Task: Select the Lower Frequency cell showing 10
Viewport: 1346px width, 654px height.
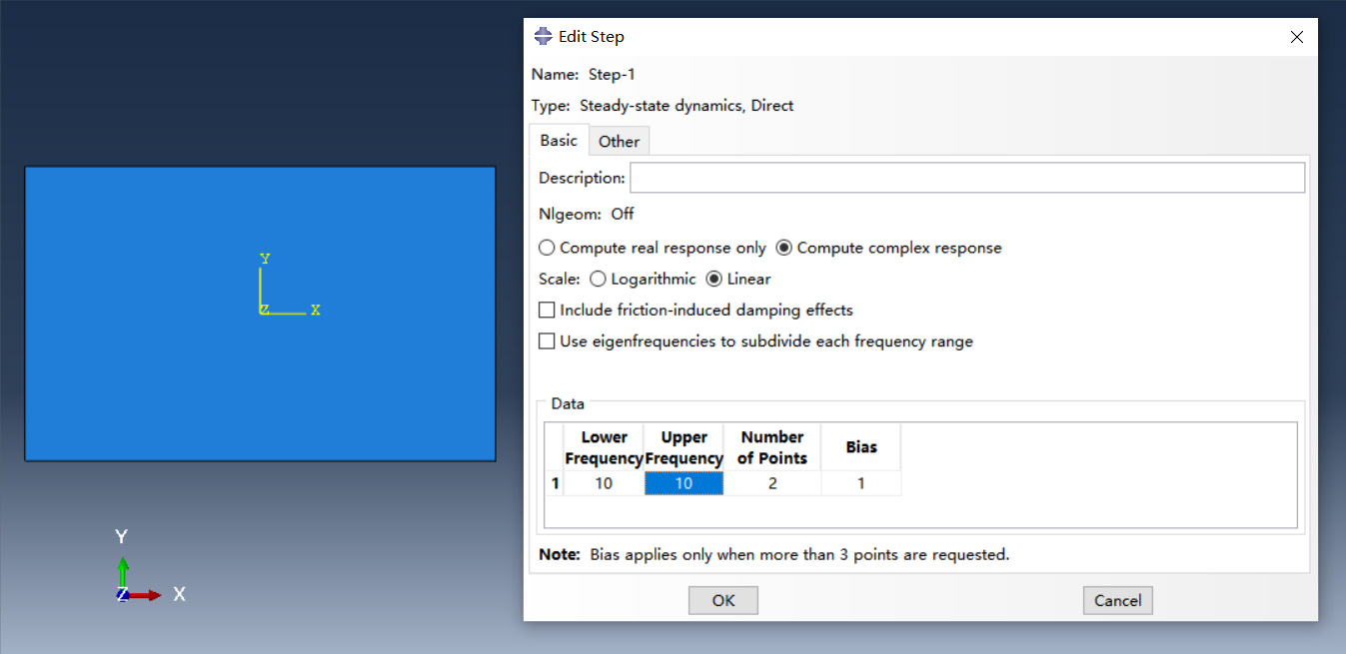Action: pos(604,482)
